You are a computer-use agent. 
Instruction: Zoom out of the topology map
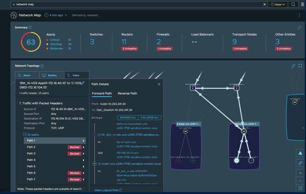point(300,181)
